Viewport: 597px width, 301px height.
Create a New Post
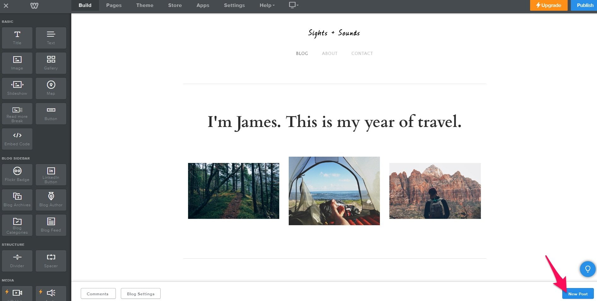[x=578, y=294]
